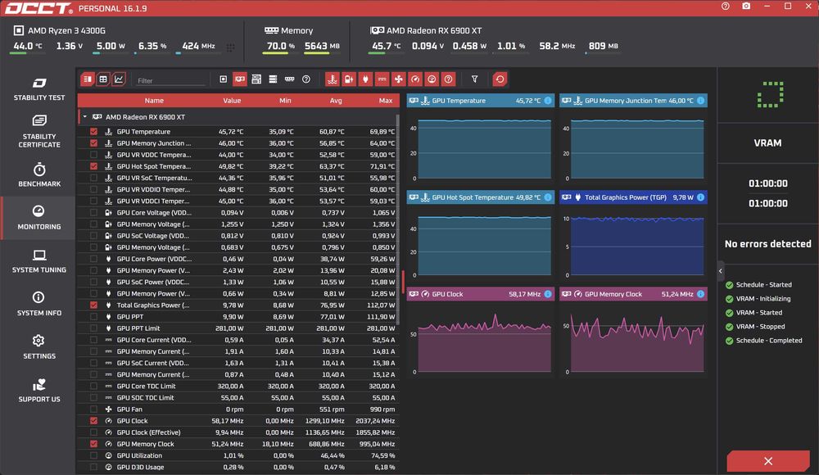Toggle the GPU sensor filter icon

240,79
